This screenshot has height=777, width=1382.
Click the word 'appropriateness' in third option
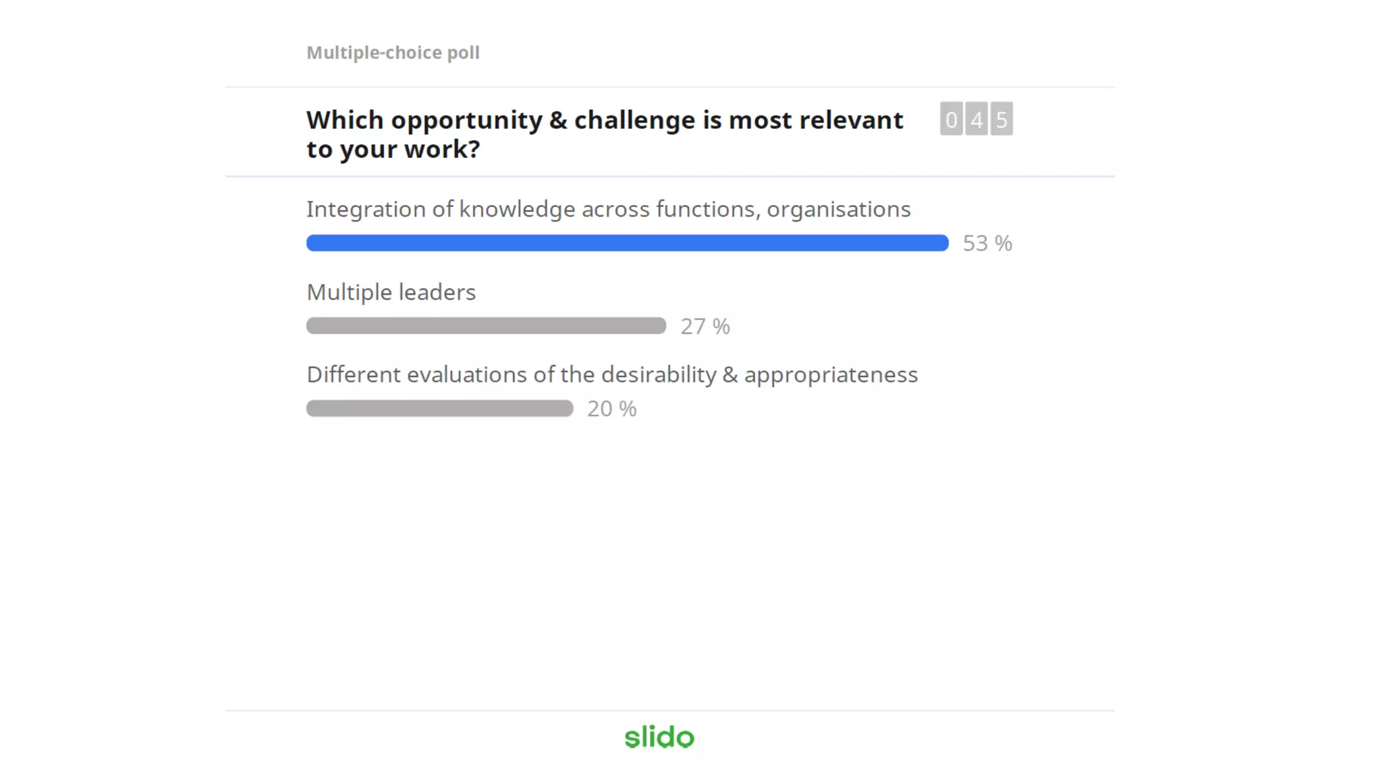[x=831, y=375]
